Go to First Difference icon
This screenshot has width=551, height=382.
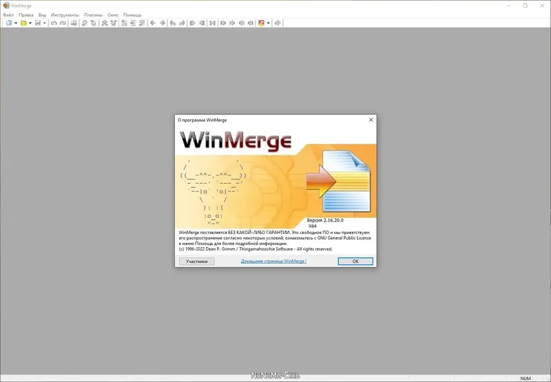[x=124, y=23]
